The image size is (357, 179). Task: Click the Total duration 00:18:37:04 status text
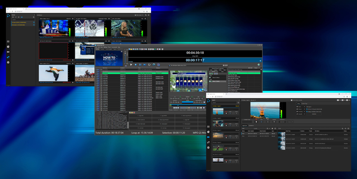110,133
